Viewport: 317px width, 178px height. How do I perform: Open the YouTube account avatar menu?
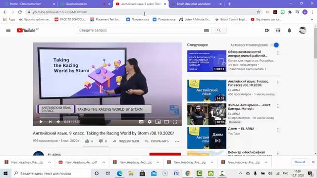(x=303, y=30)
